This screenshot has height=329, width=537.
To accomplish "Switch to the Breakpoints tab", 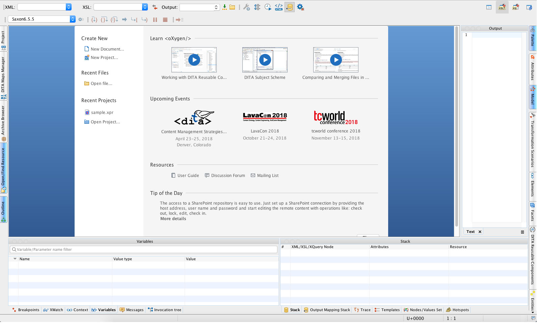I will 26,310.
